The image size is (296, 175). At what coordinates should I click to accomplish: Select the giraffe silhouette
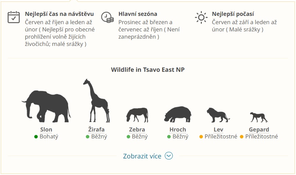pyautogui.click(x=97, y=101)
